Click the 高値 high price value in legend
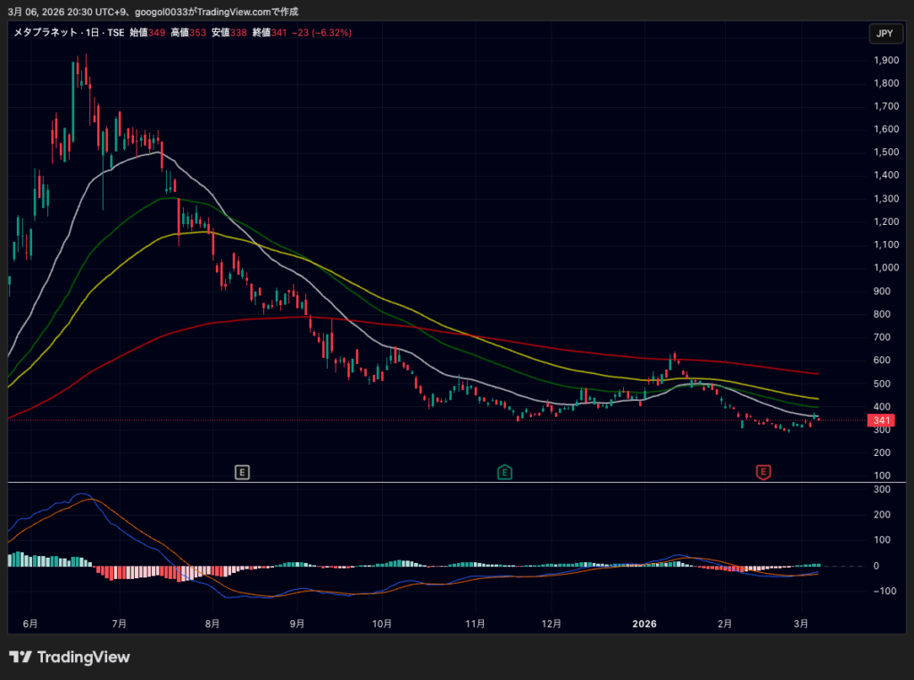 (199, 33)
